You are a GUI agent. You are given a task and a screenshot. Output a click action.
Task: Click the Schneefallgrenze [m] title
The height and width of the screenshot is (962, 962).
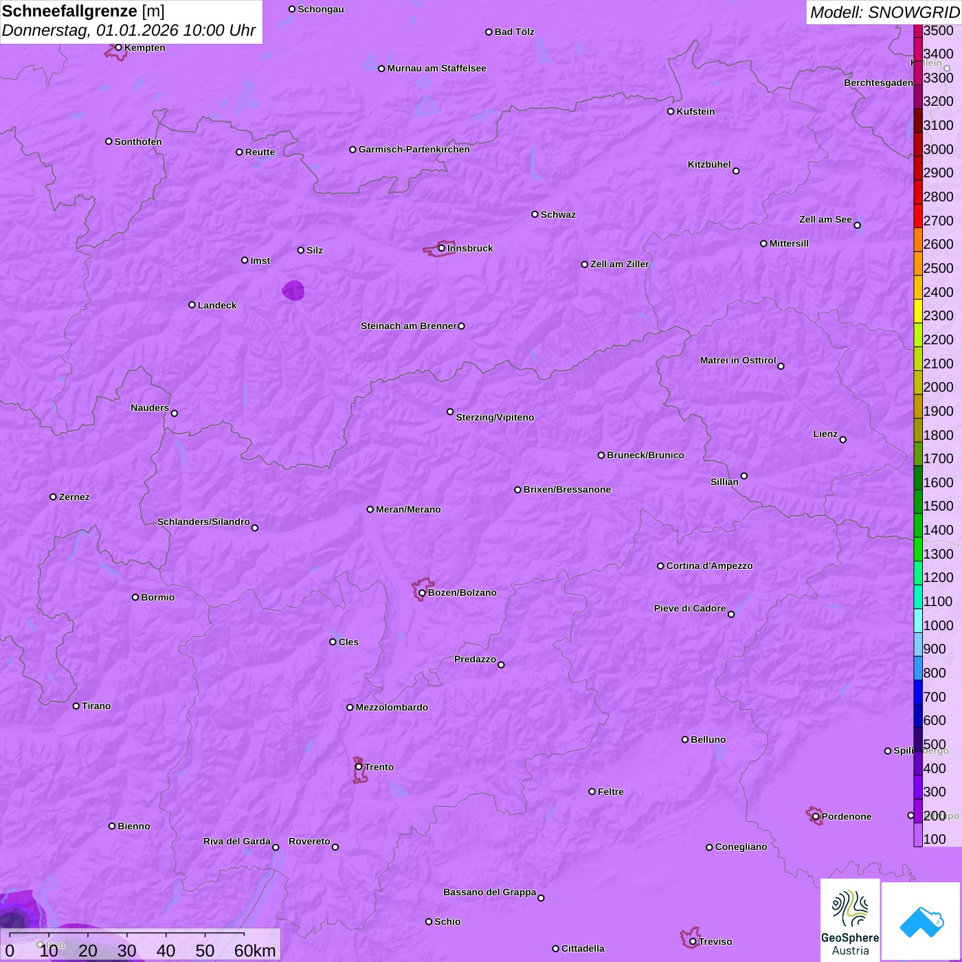[83, 11]
